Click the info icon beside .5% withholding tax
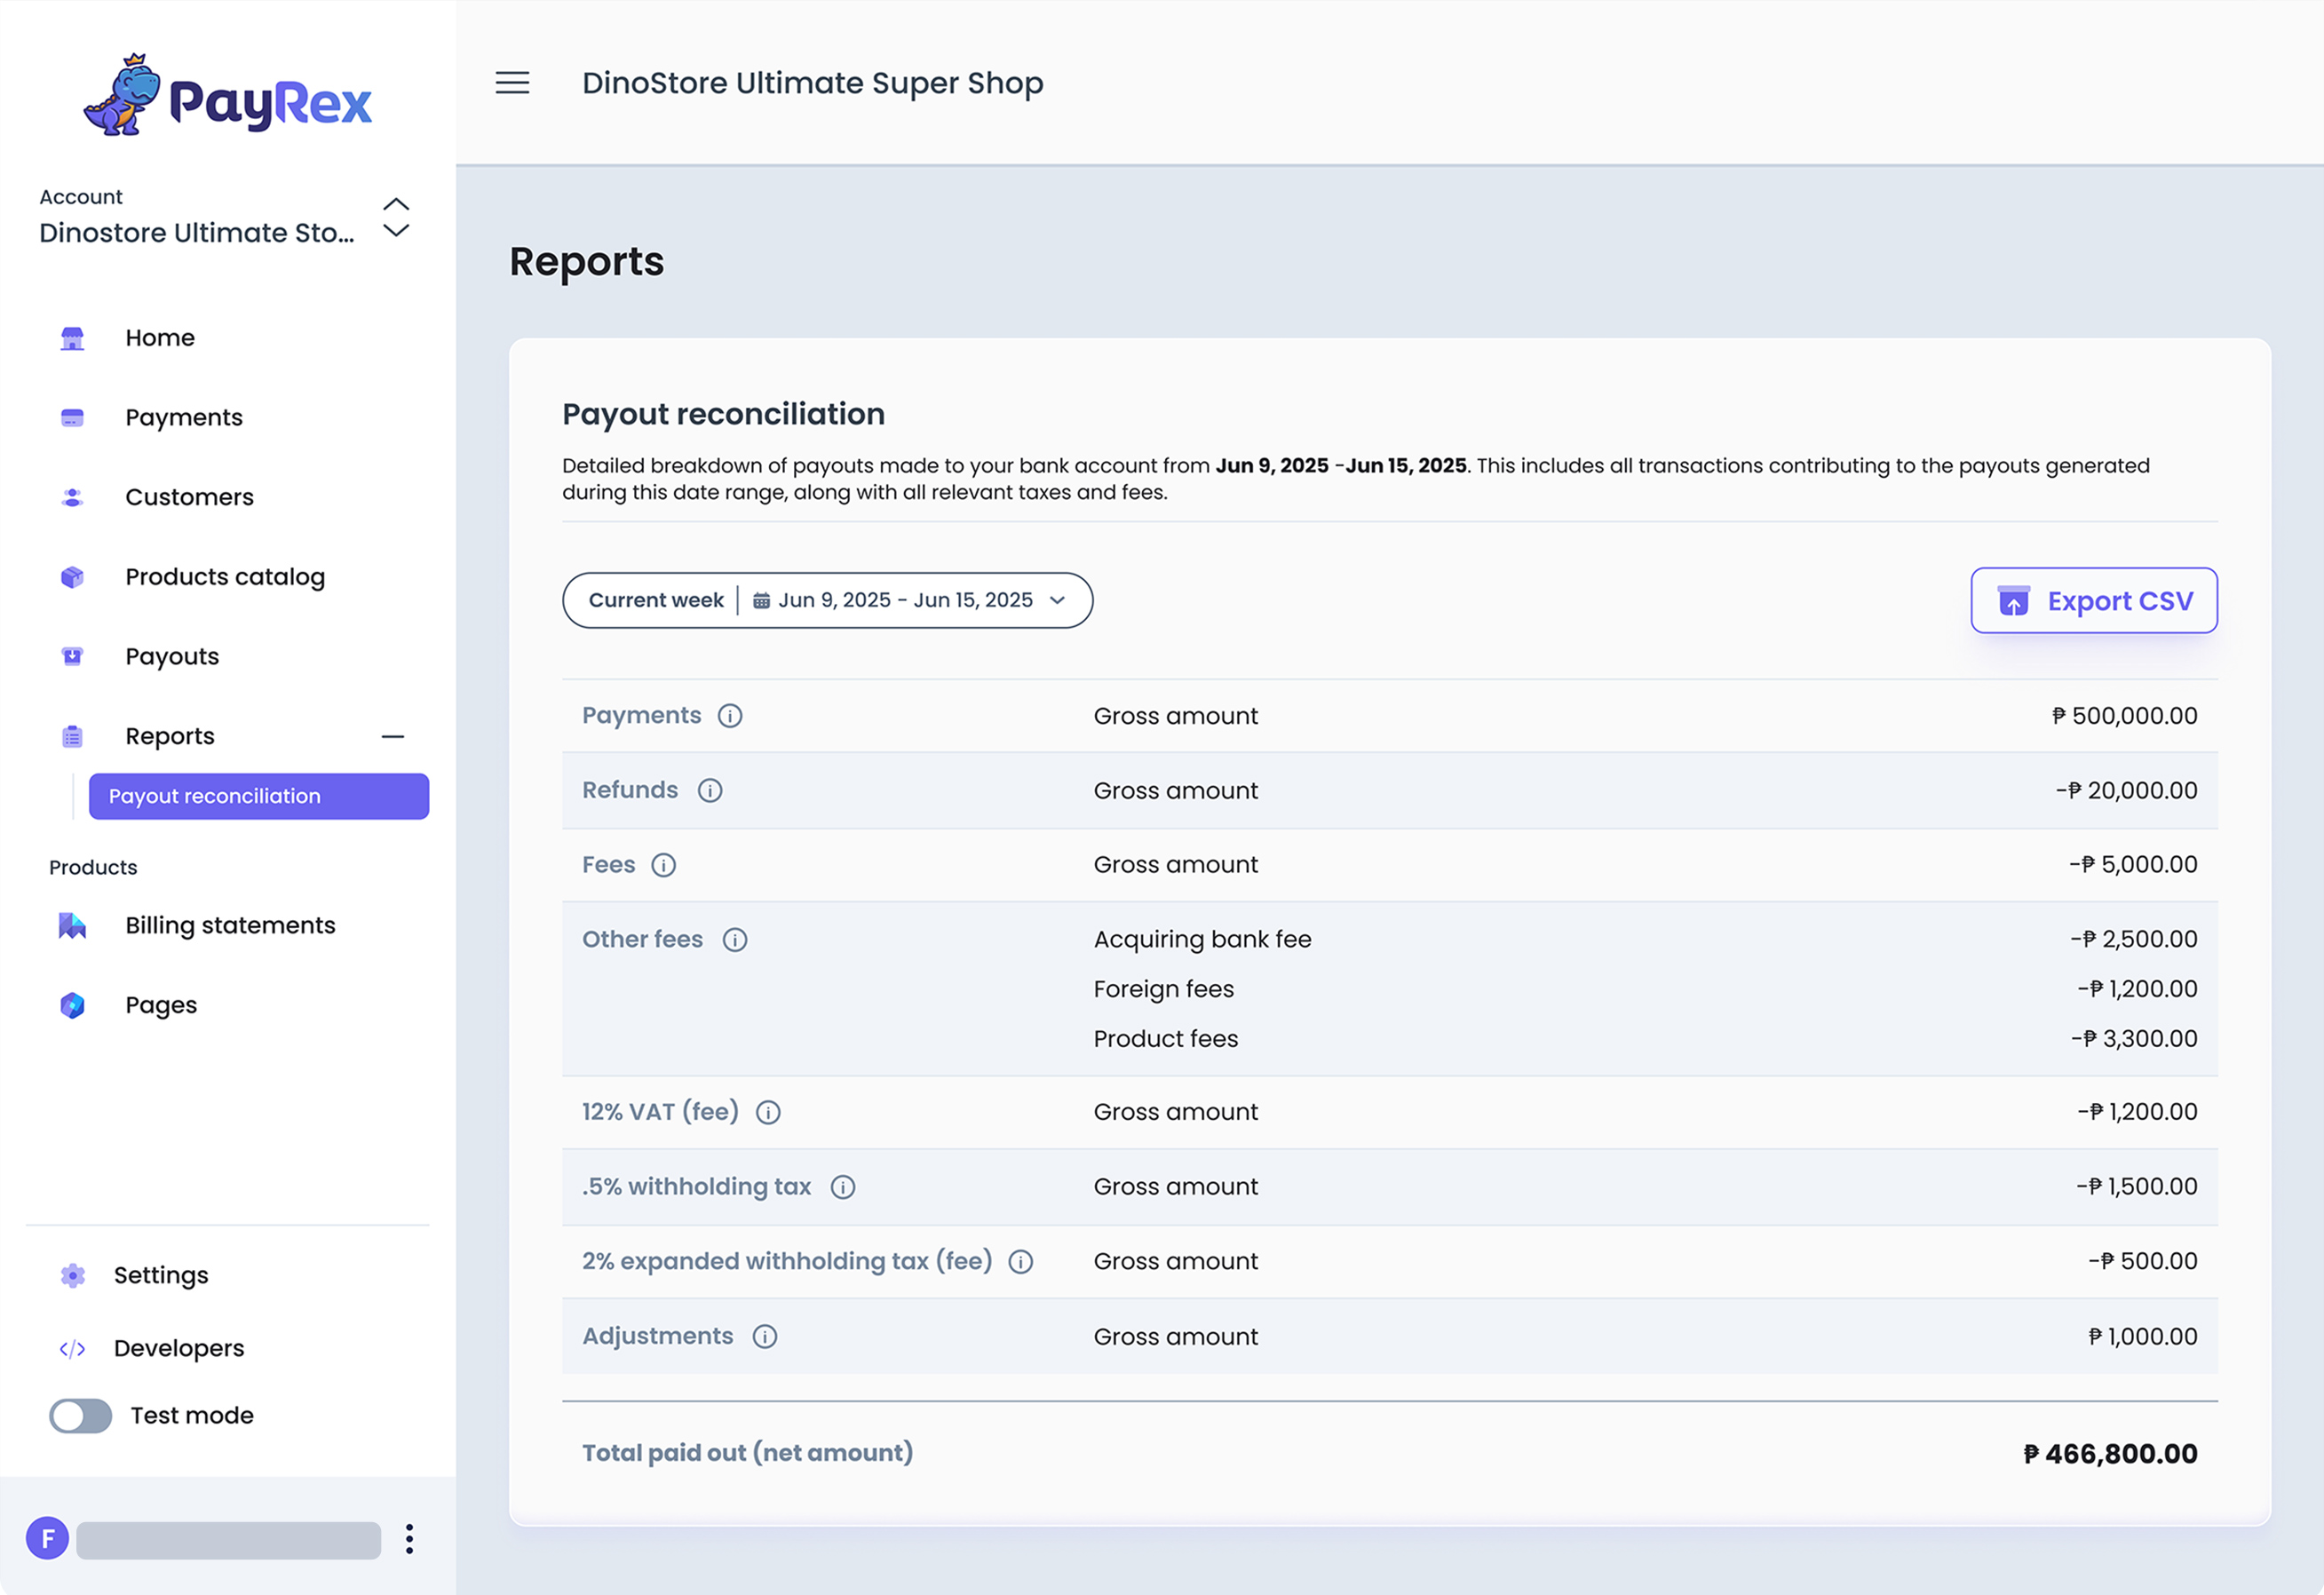 coord(843,1187)
